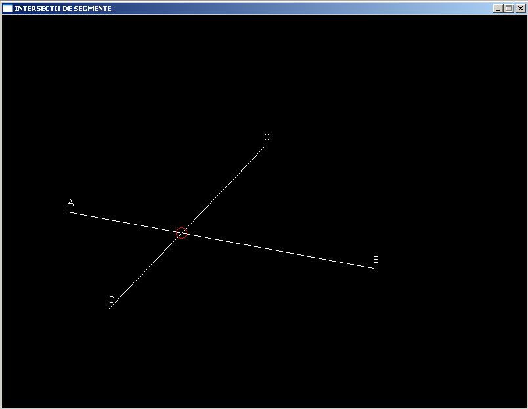Click the point label A
Viewport: 528px width, 409px height.
[x=70, y=203]
